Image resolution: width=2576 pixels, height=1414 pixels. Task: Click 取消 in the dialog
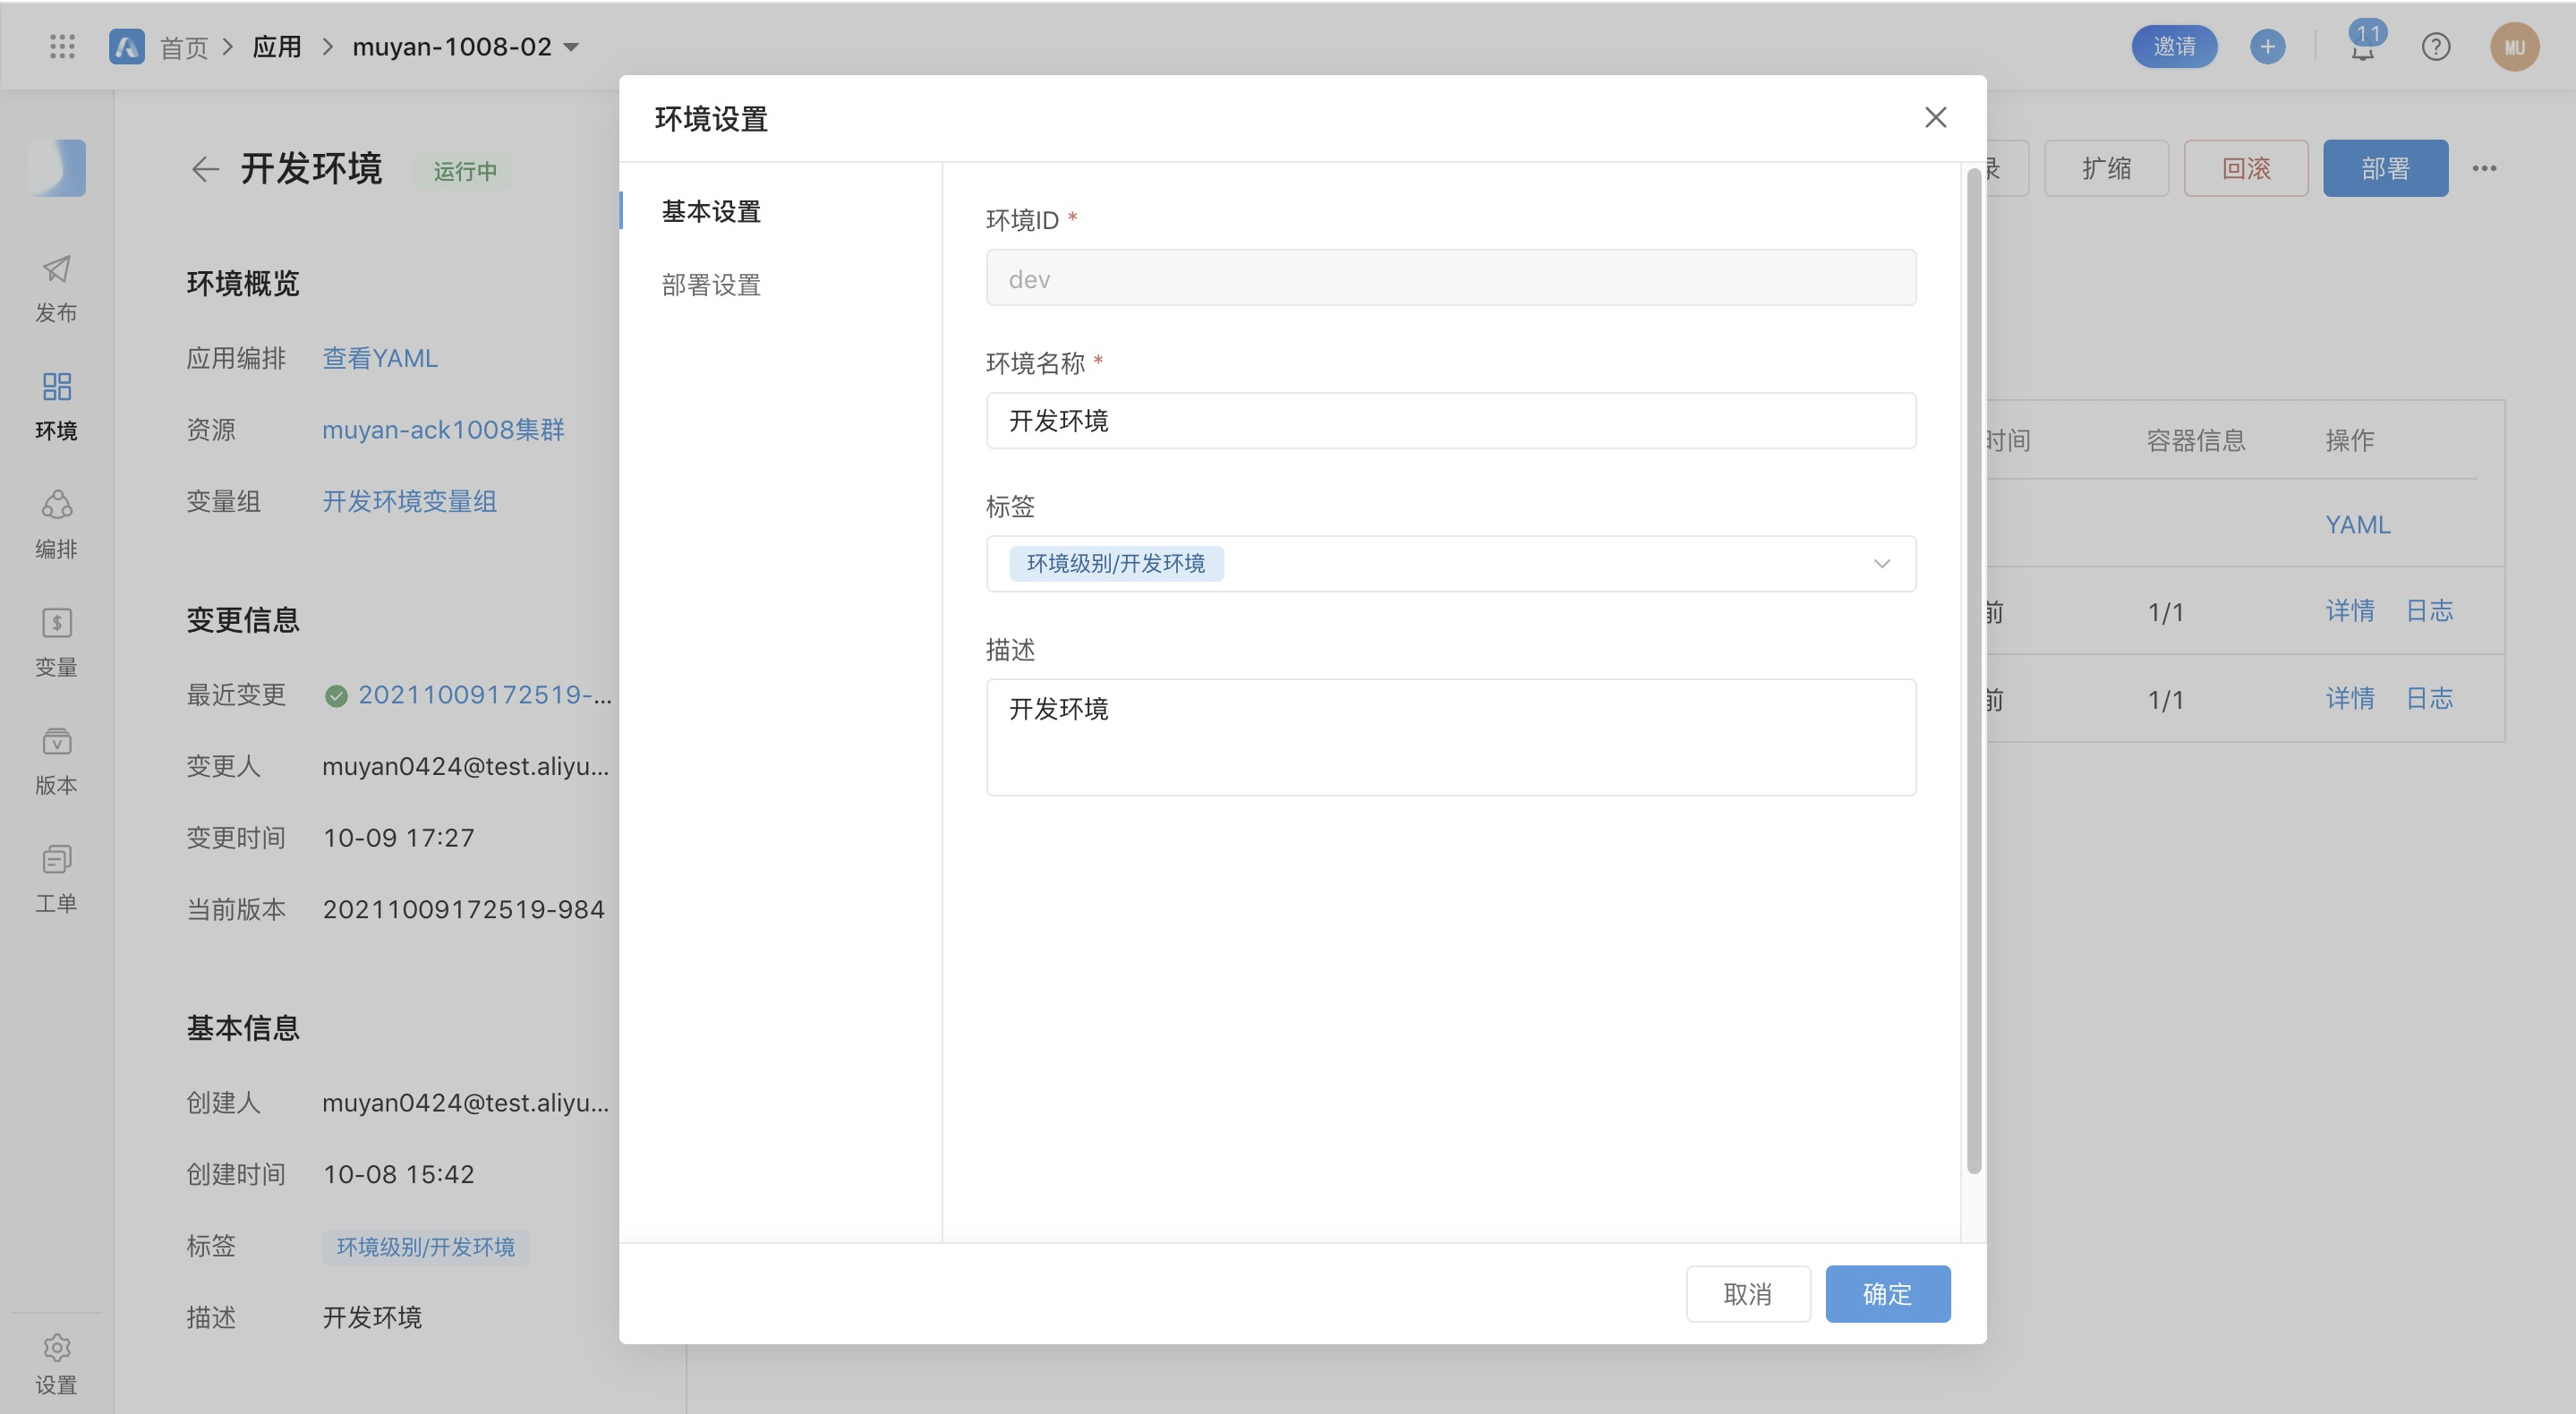tap(1747, 1293)
